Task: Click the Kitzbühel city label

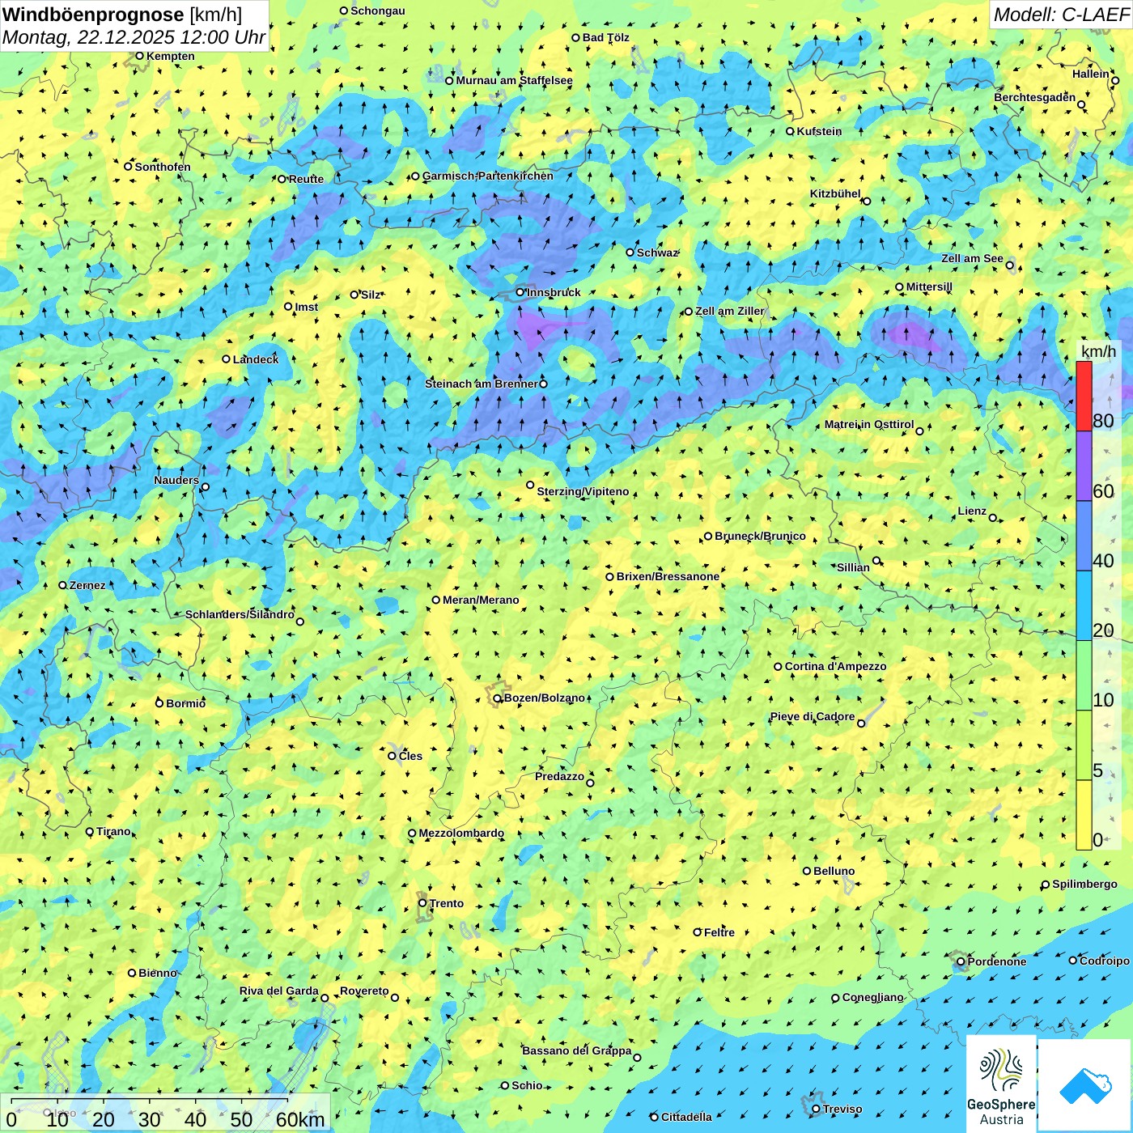Action: click(835, 193)
